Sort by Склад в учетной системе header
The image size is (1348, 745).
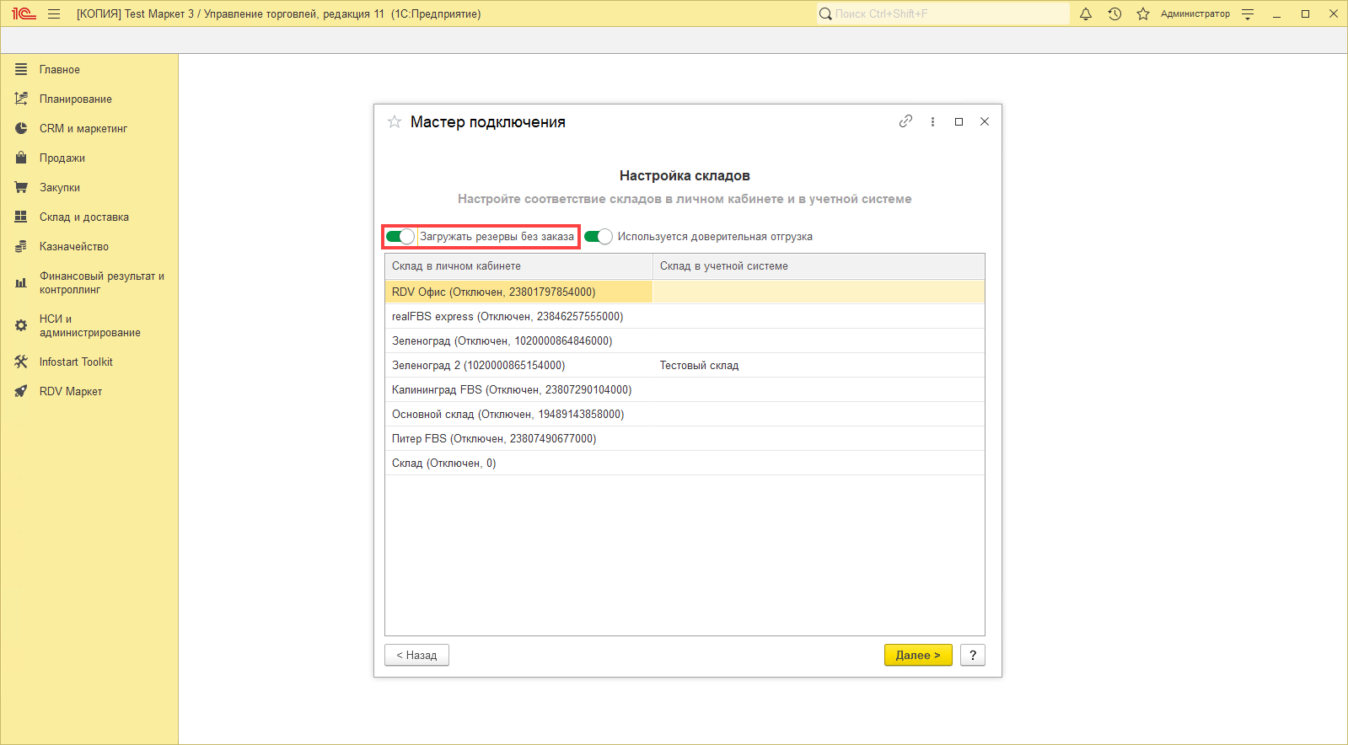click(x=818, y=266)
